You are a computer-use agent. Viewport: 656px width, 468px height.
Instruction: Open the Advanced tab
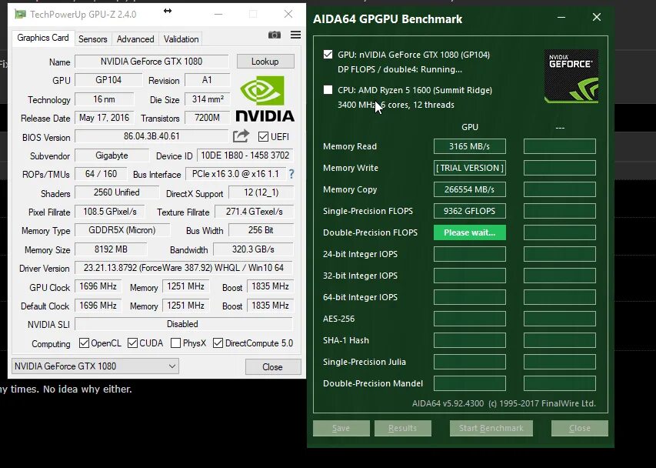[x=135, y=39]
